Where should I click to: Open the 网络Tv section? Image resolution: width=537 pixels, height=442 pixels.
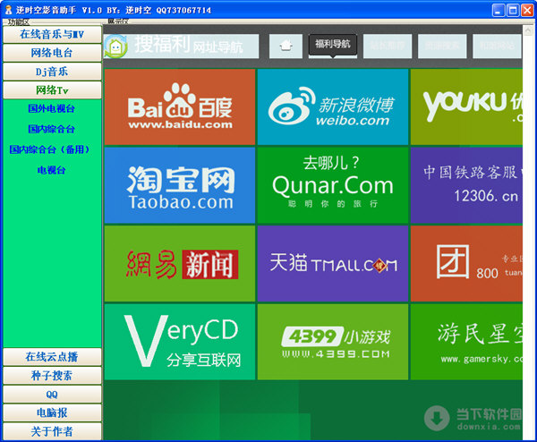52,90
